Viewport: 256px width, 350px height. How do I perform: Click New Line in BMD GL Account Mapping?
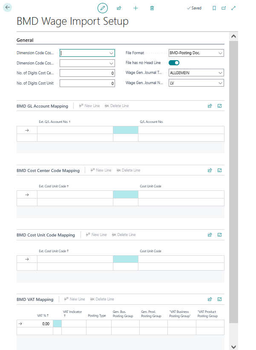(x=89, y=106)
